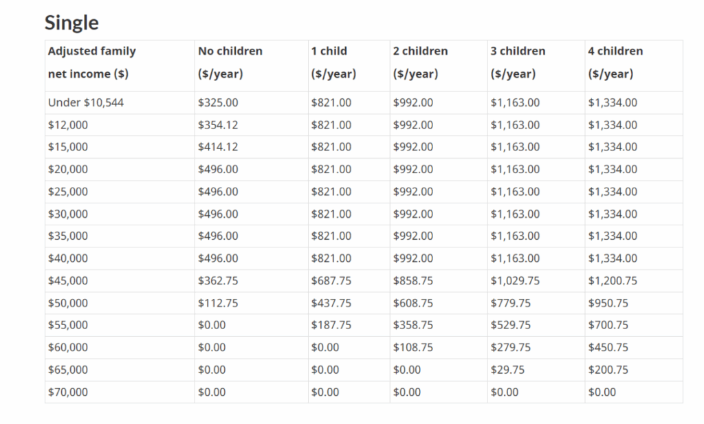Select the No children column header
704x424 pixels.
[x=230, y=63]
